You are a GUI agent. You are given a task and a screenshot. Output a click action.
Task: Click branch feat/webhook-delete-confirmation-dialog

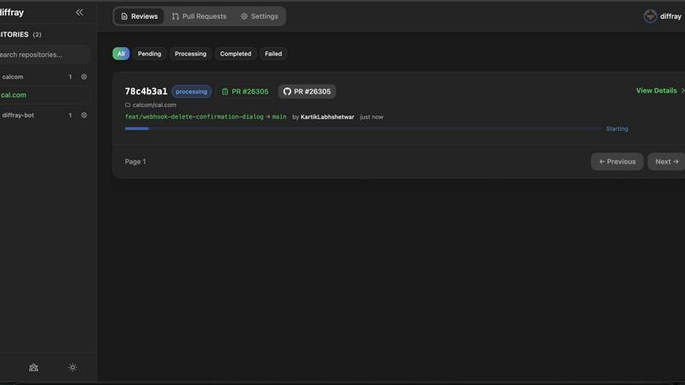pos(194,117)
